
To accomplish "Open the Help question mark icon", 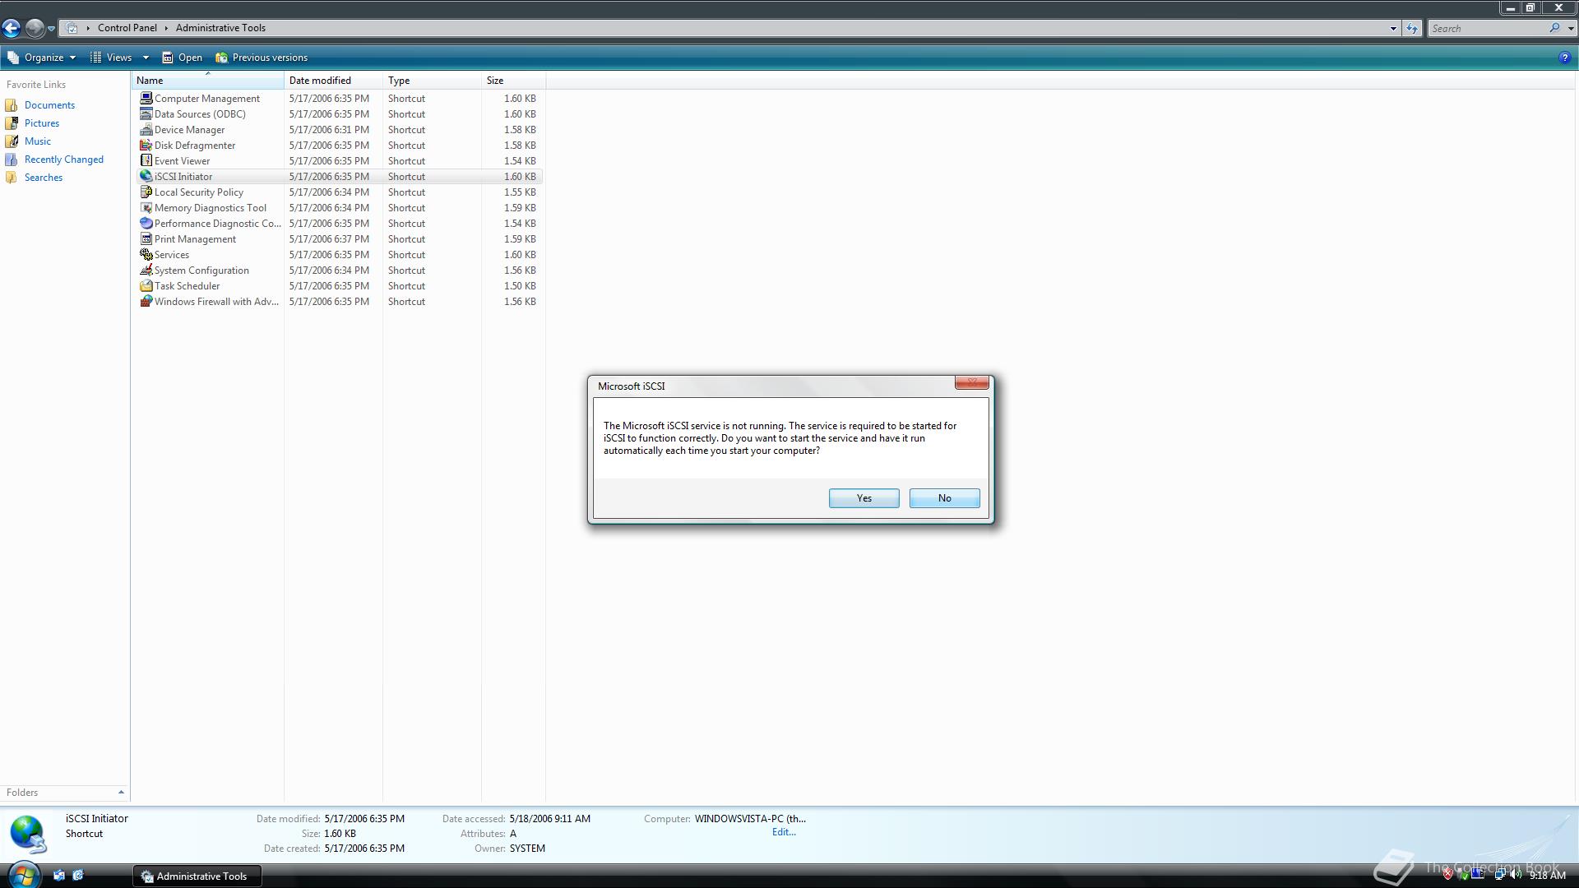I will click(1564, 58).
